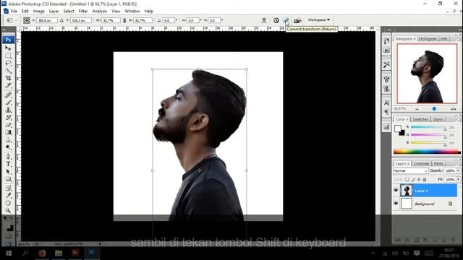Open the tool preset picker dropdown
The width and height of the screenshot is (463, 260).
12,20
